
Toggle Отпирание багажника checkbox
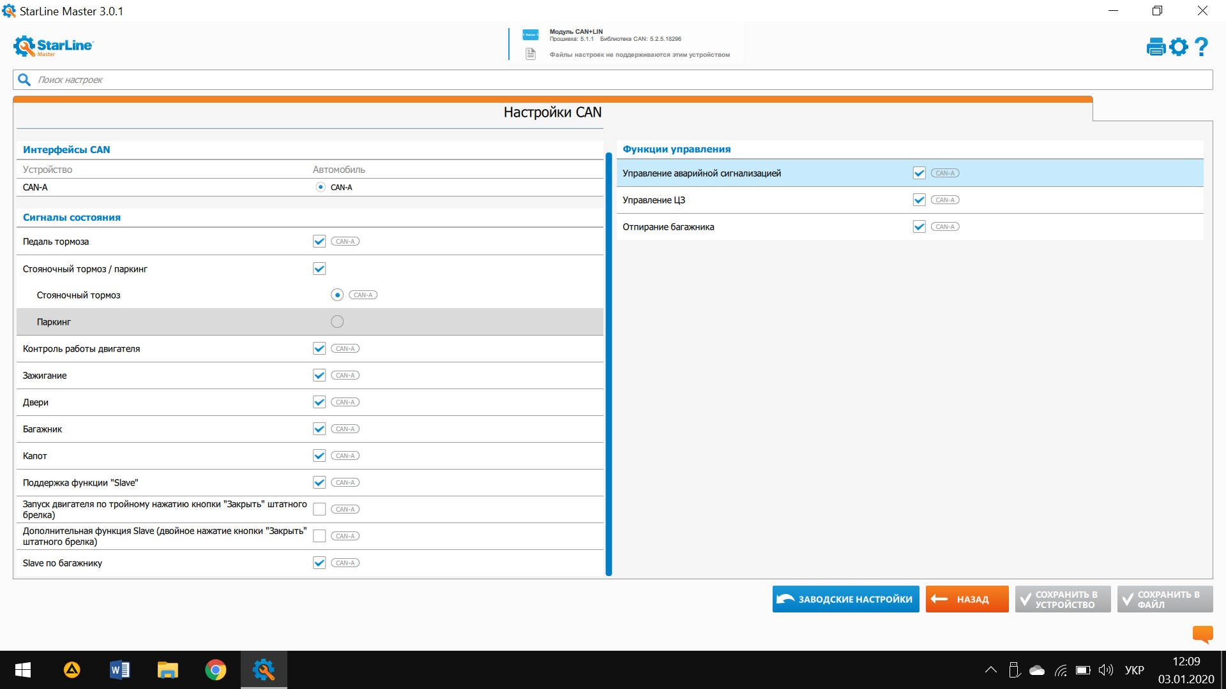[919, 226]
